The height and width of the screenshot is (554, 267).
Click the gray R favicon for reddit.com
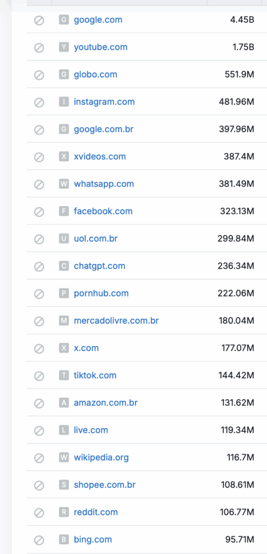[64, 512]
